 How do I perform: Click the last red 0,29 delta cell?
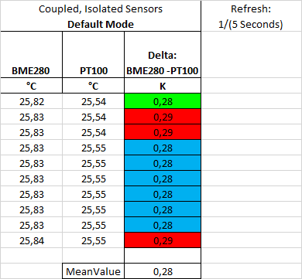(163, 240)
